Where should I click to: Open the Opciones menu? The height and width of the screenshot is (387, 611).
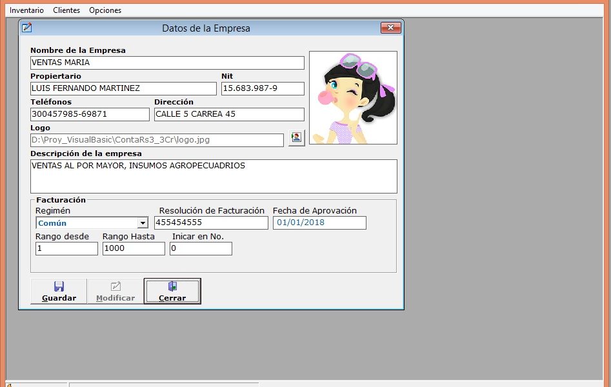(x=105, y=10)
